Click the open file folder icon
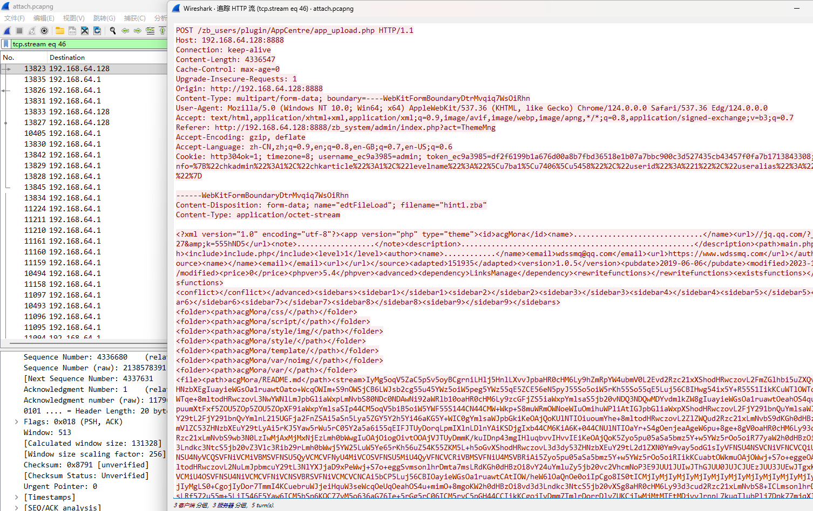The image size is (813, 511). [x=59, y=31]
